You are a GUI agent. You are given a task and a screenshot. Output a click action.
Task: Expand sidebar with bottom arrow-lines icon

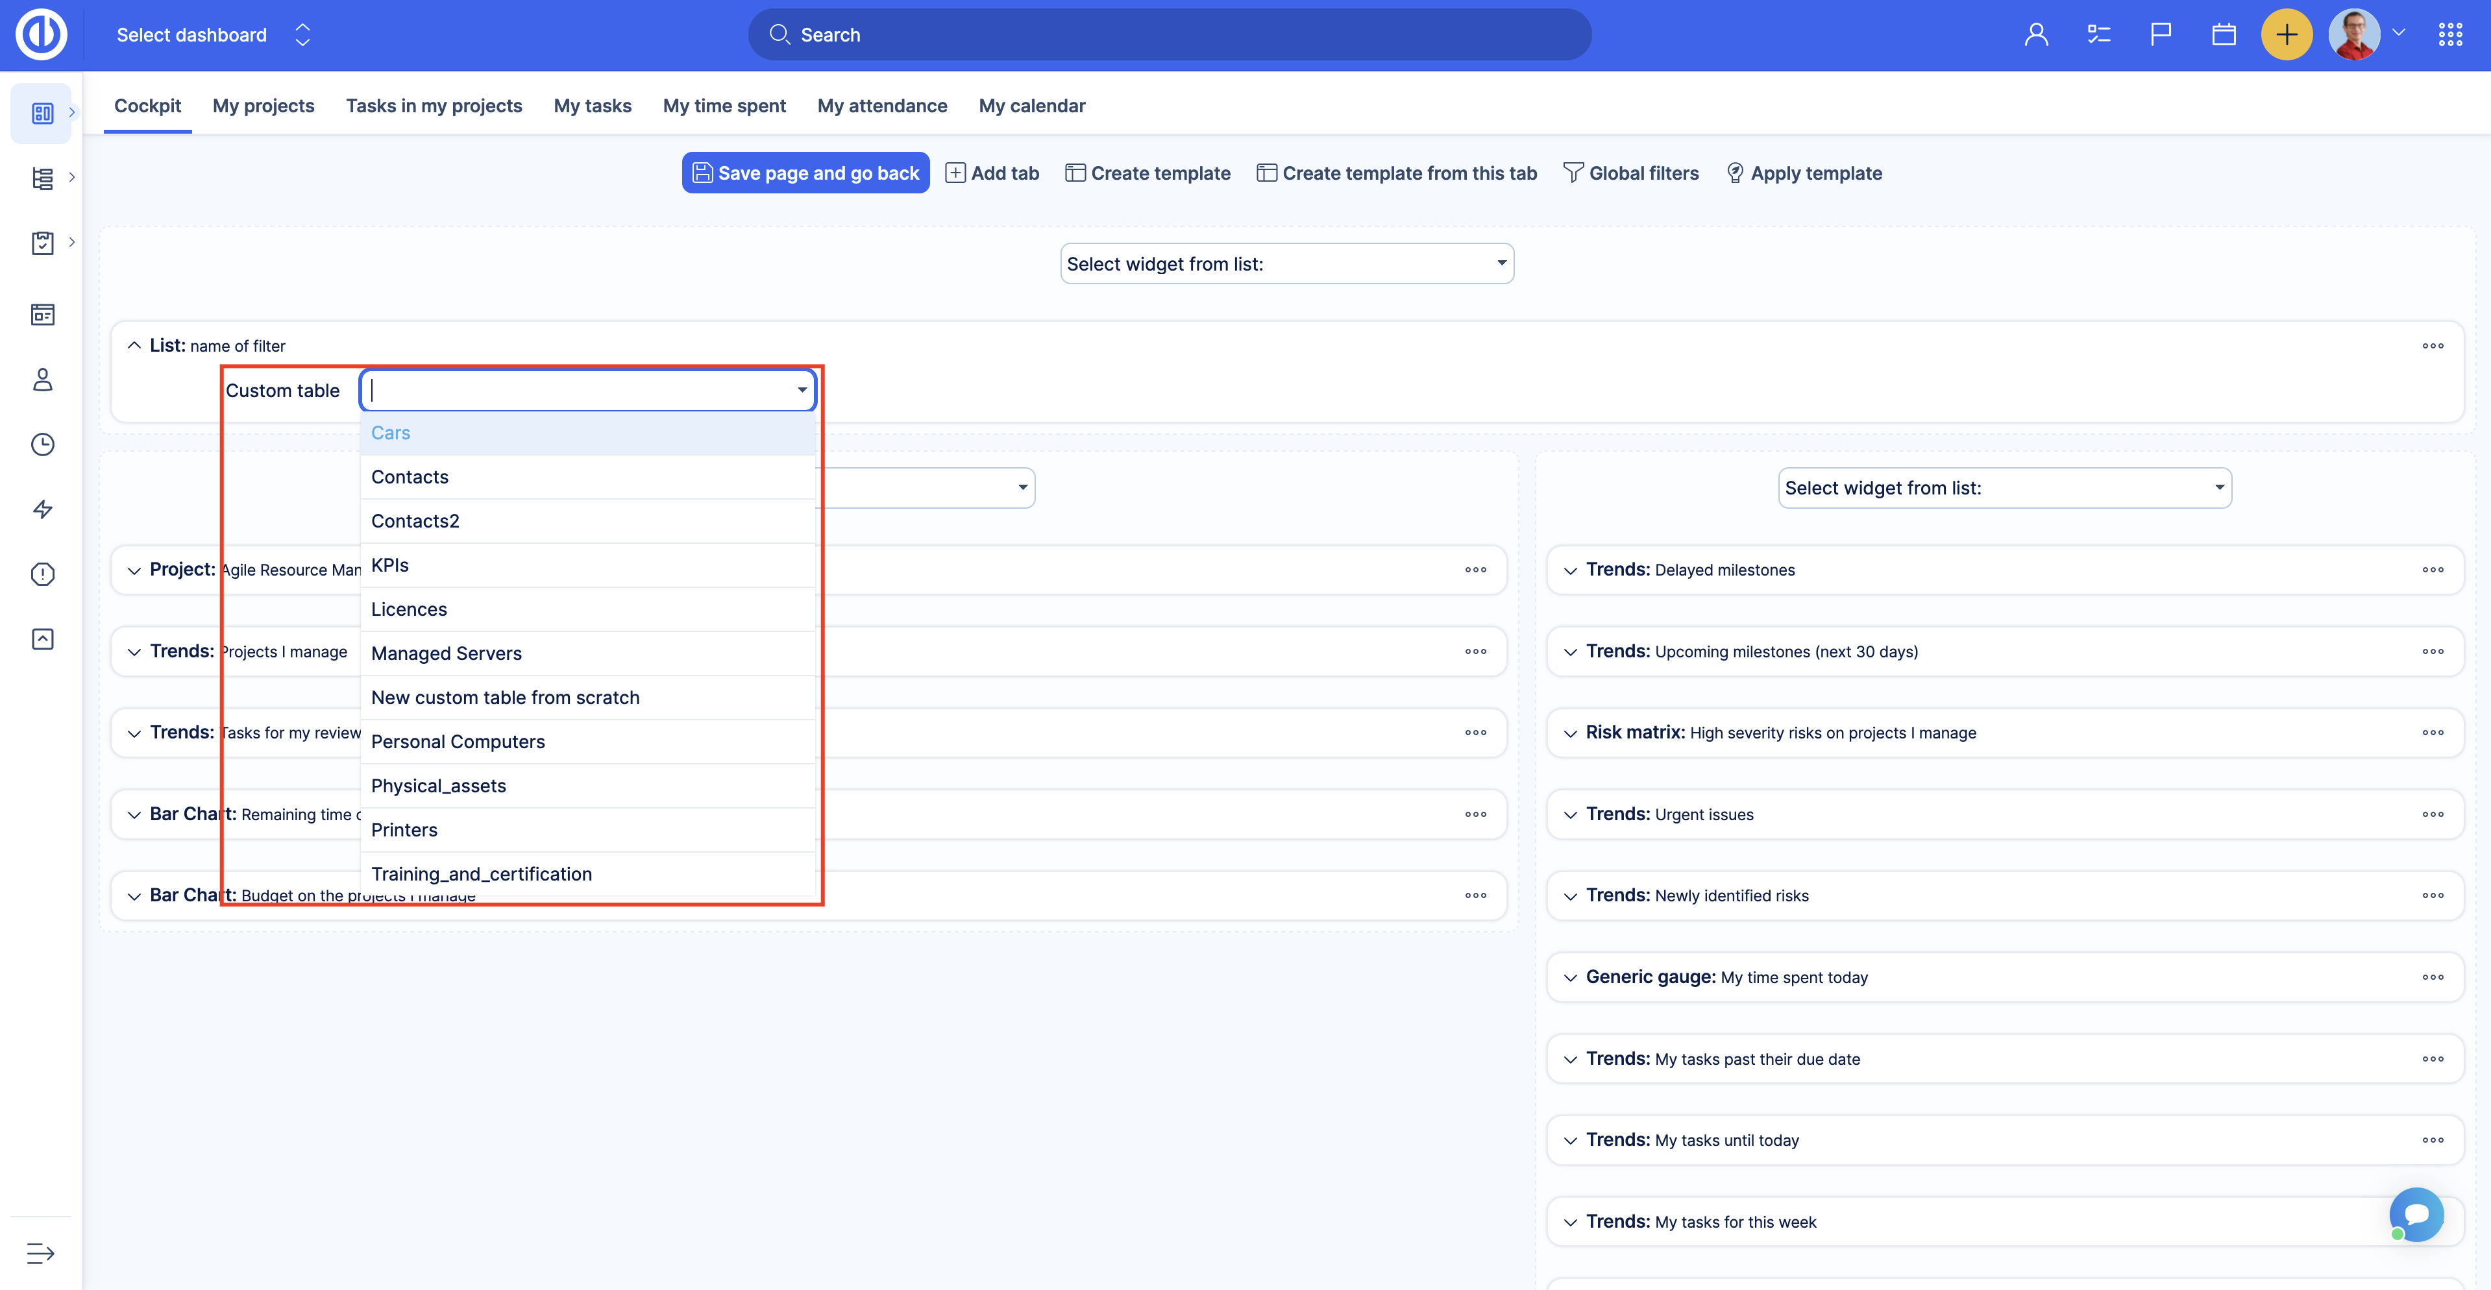(41, 1253)
